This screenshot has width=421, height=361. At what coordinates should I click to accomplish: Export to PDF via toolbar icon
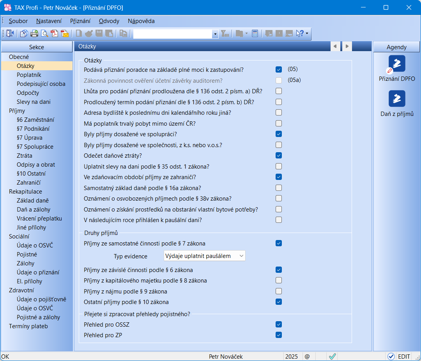coord(55,34)
